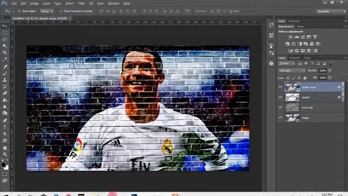Hide the brick wall layer
This screenshot has height=196, width=348.
(281, 107)
